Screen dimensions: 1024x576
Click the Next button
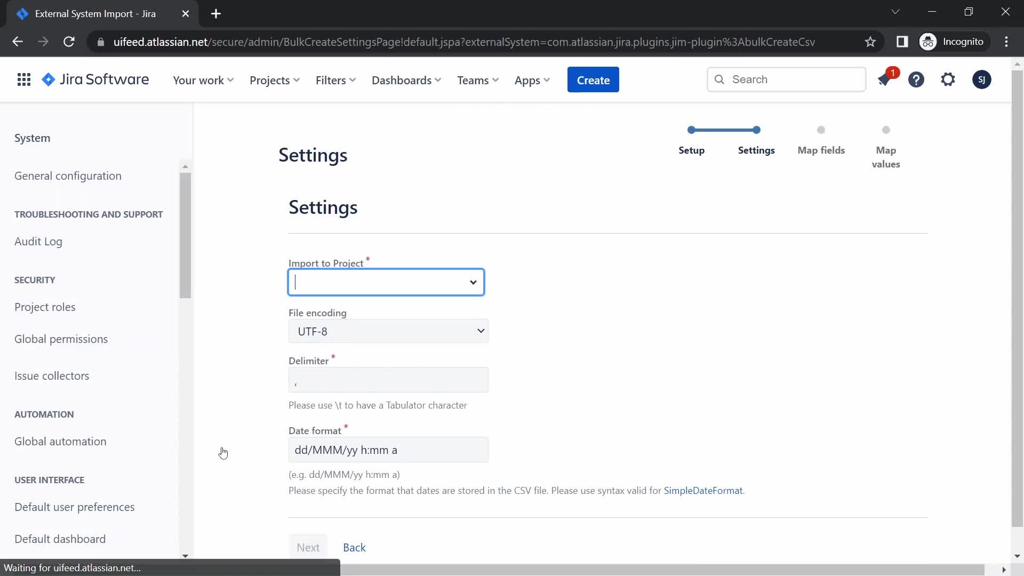click(x=308, y=547)
